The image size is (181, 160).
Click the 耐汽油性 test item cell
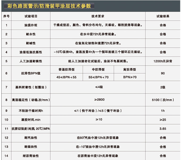[x=31, y=138]
